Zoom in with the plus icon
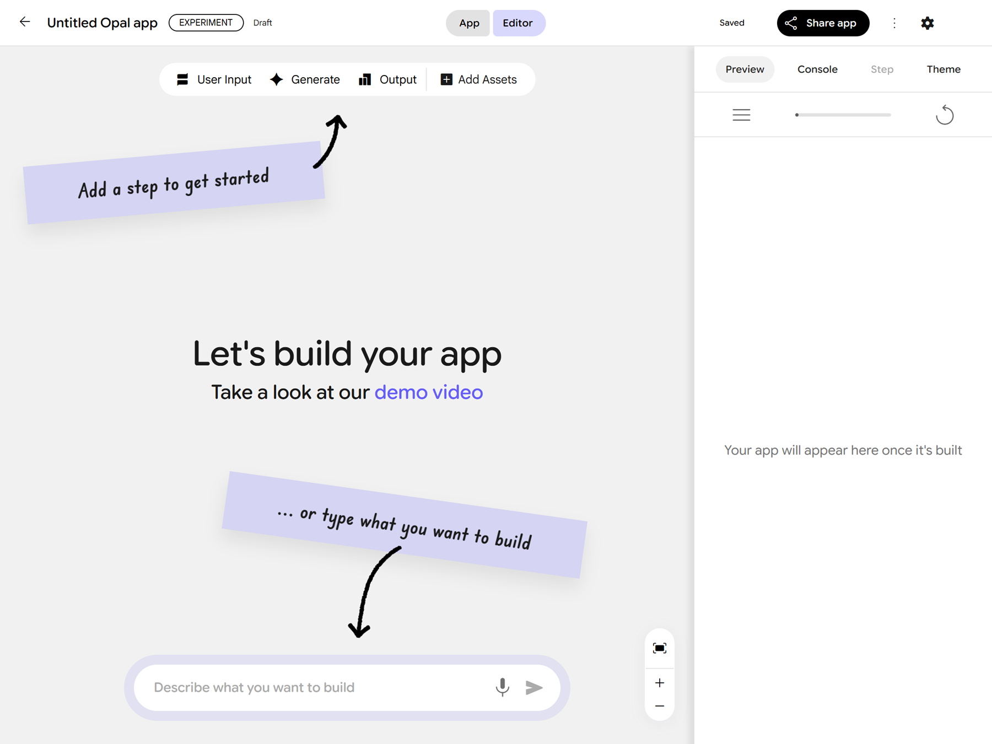This screenshot has height=744, width=992. 659,683
